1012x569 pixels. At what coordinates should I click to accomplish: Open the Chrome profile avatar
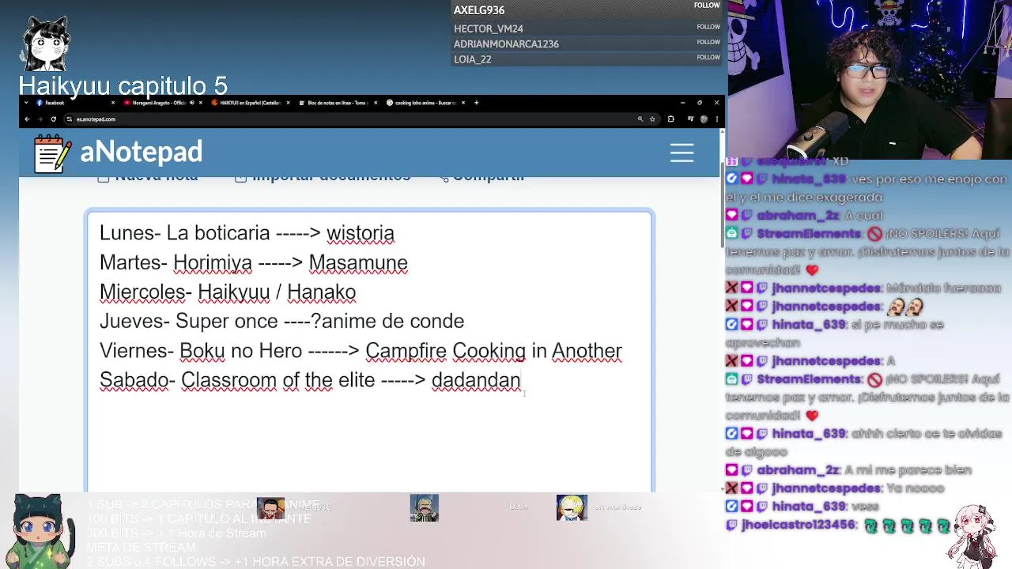tap(703, 119)
